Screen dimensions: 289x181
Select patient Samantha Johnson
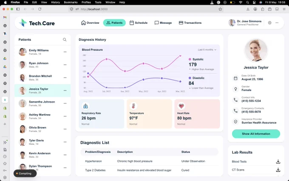point(42,103)
